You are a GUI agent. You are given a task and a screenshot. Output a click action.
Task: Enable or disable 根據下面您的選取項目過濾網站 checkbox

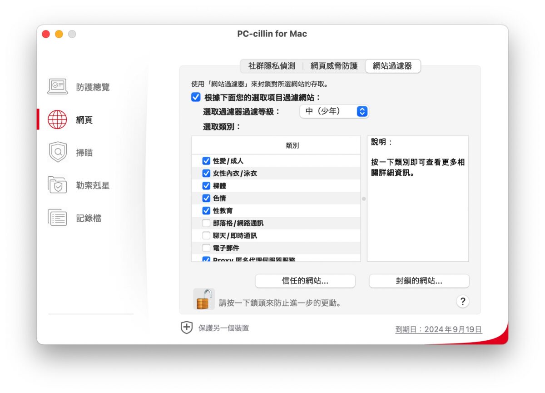(196, 97)
